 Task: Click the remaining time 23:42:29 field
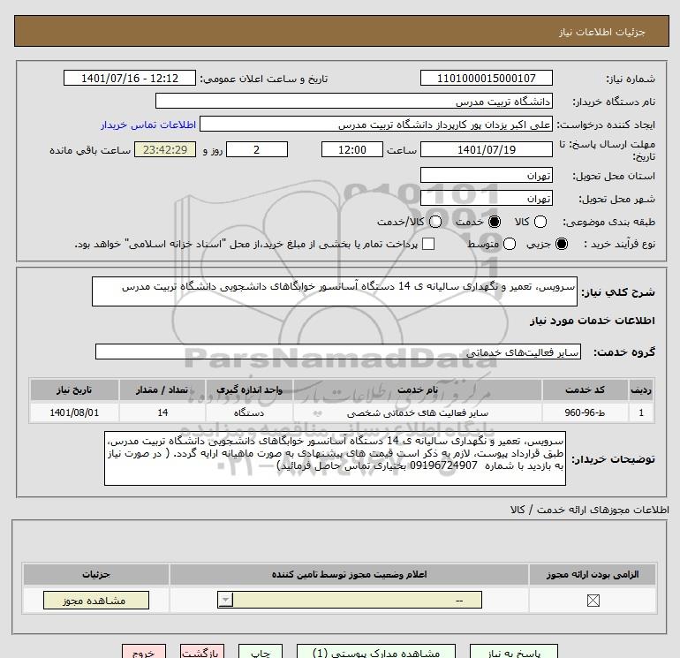click(x=165, y=149)
